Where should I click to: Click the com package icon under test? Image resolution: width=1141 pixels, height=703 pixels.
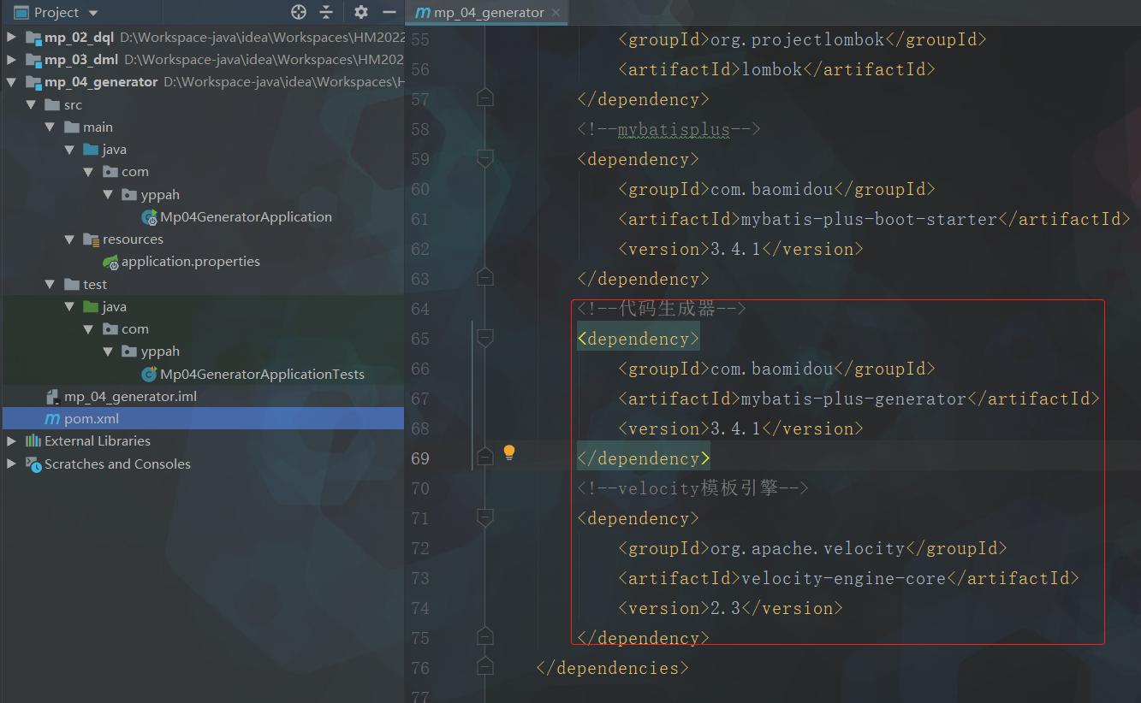[x=110, y=328]
